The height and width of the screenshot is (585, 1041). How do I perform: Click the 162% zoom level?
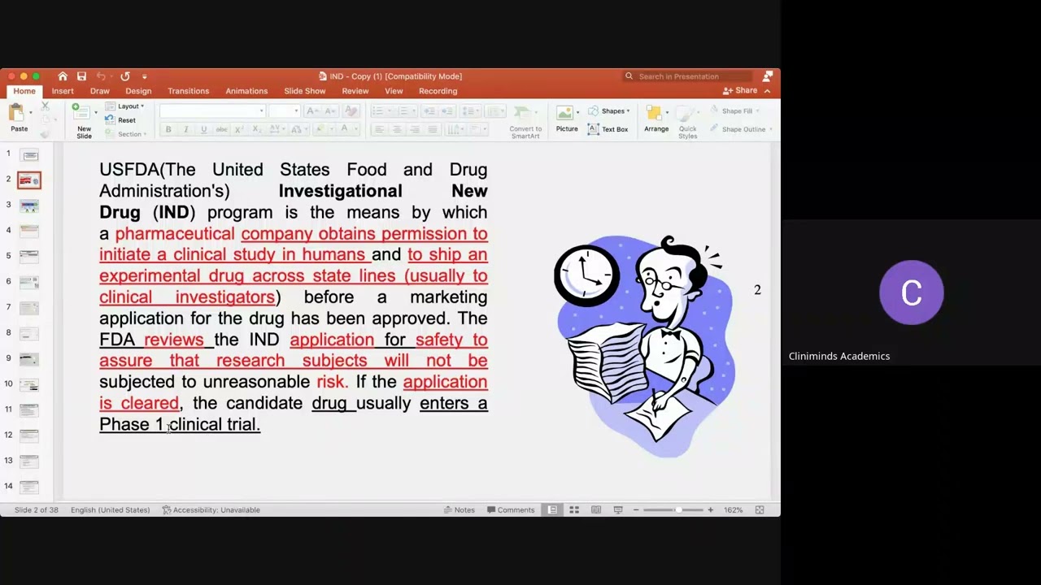tap(733, 510)
